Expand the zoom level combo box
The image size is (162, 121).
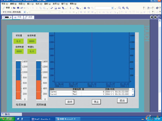[112, 8]
